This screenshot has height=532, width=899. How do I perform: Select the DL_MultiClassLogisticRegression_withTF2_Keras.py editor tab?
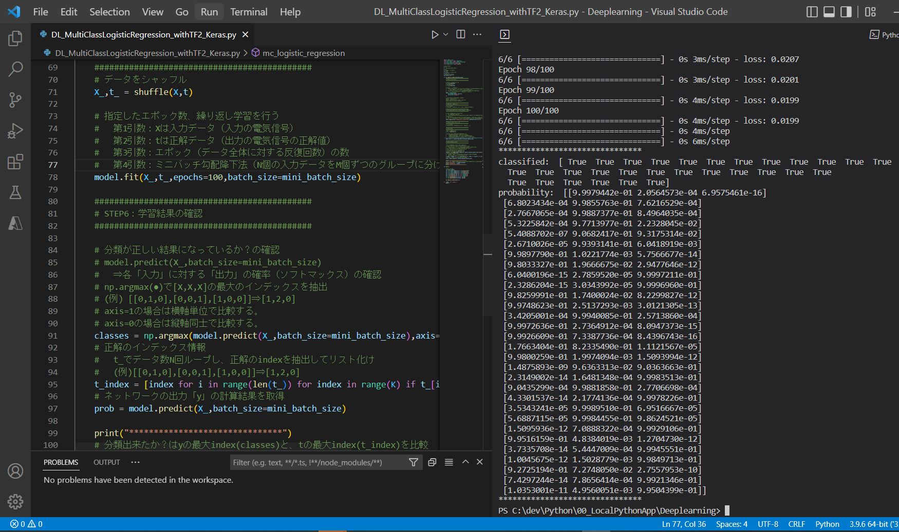pos(144,34)
